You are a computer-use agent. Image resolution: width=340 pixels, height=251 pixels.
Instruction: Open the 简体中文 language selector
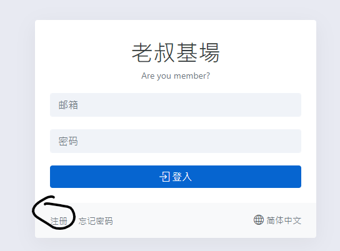coord(277,220)
